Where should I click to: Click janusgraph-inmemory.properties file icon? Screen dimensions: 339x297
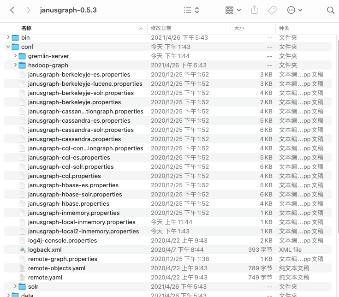coord(22,213)
